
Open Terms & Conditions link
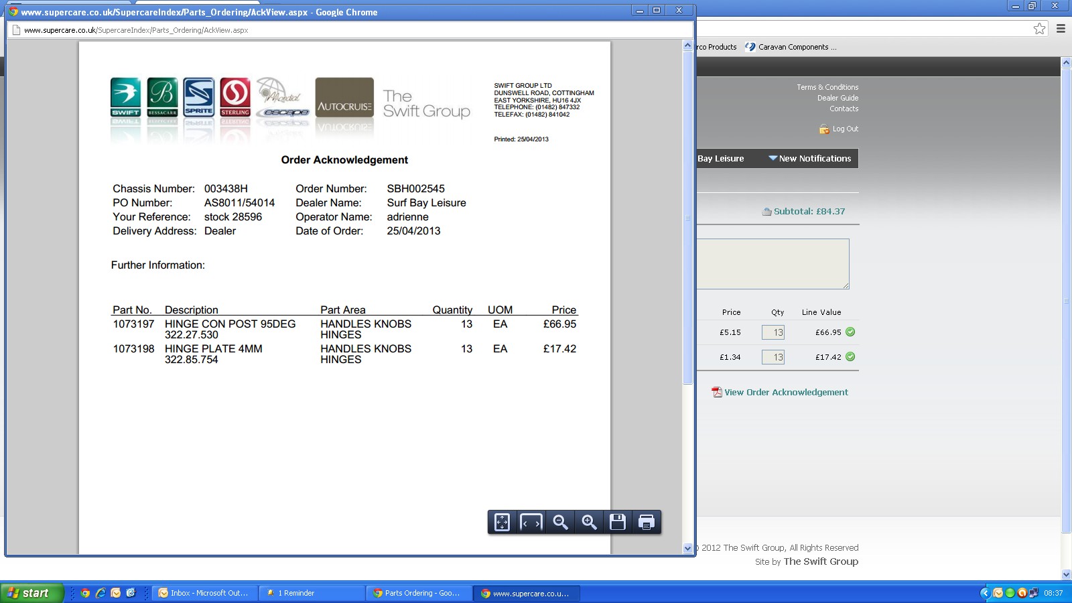click(827, 87)
